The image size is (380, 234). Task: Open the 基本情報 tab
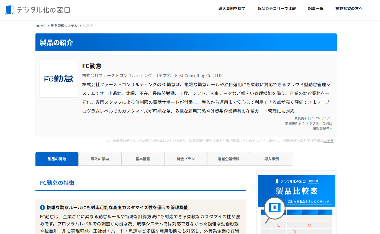143,159
